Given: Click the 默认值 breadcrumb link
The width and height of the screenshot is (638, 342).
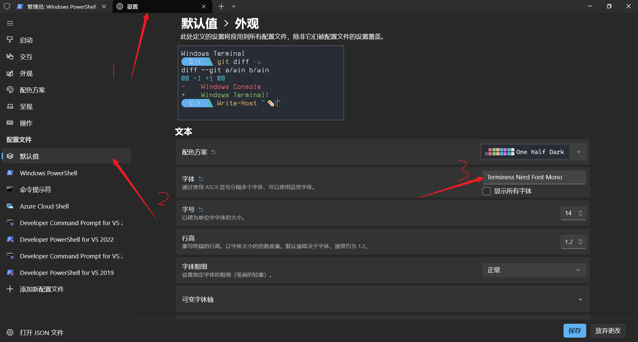Looking at the screenshot, I should tap(199, 24).
